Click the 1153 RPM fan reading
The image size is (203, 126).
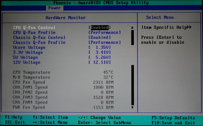point(103,107)
